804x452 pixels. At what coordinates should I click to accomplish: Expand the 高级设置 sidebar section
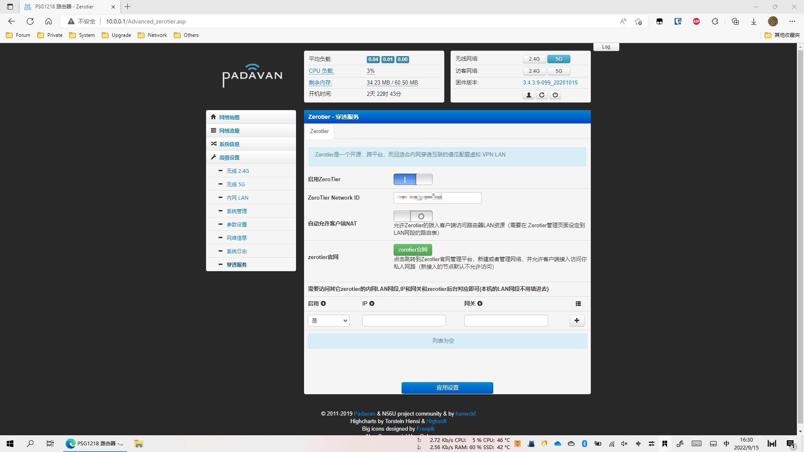tap(229, 157)
